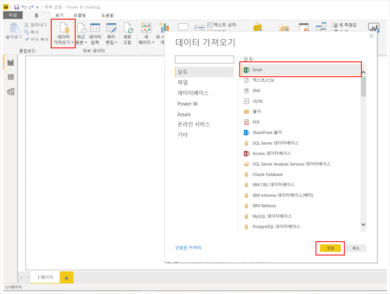The width and height of the screenshot is (390, 294).
Task: Open the Model relationships view icon in the sidebar
Action: [x=11, y=92]
